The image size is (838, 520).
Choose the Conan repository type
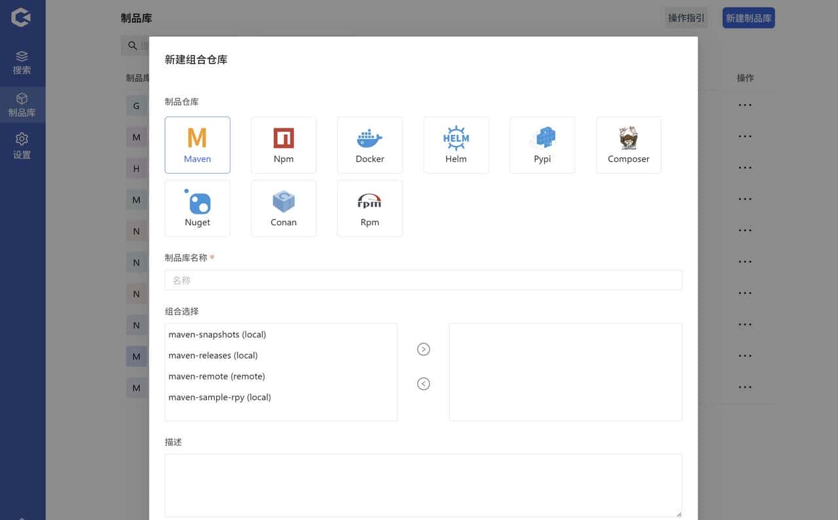(x=283, y=208)
